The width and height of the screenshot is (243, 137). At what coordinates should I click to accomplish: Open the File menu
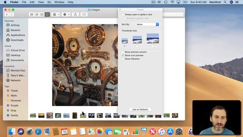pyautogui.click(x=24, y=2)
